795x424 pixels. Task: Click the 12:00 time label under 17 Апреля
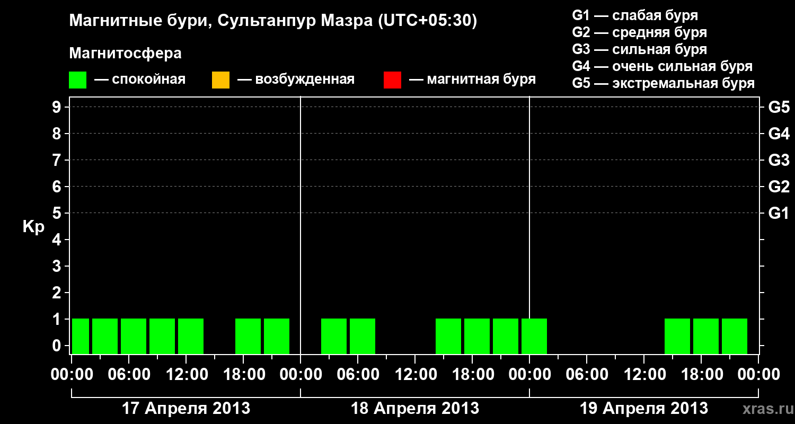coord(186,375)
